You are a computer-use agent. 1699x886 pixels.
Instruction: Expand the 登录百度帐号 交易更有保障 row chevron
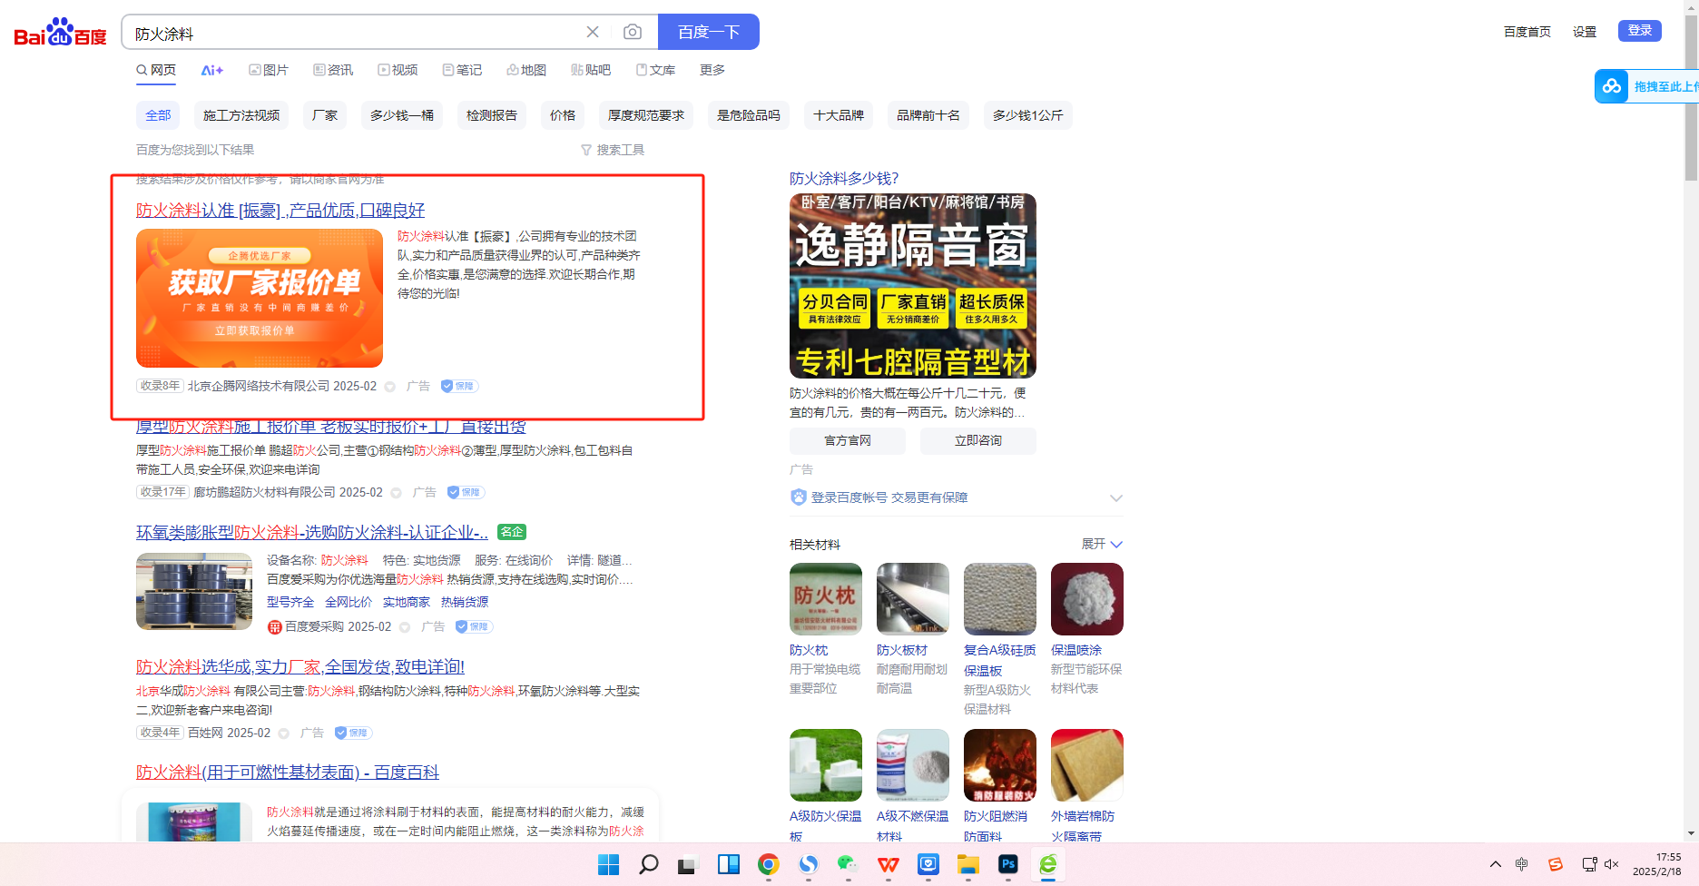1116,497
